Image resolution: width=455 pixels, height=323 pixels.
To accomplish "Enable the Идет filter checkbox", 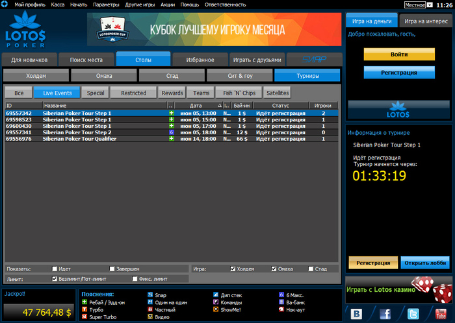I will point(54,269).
